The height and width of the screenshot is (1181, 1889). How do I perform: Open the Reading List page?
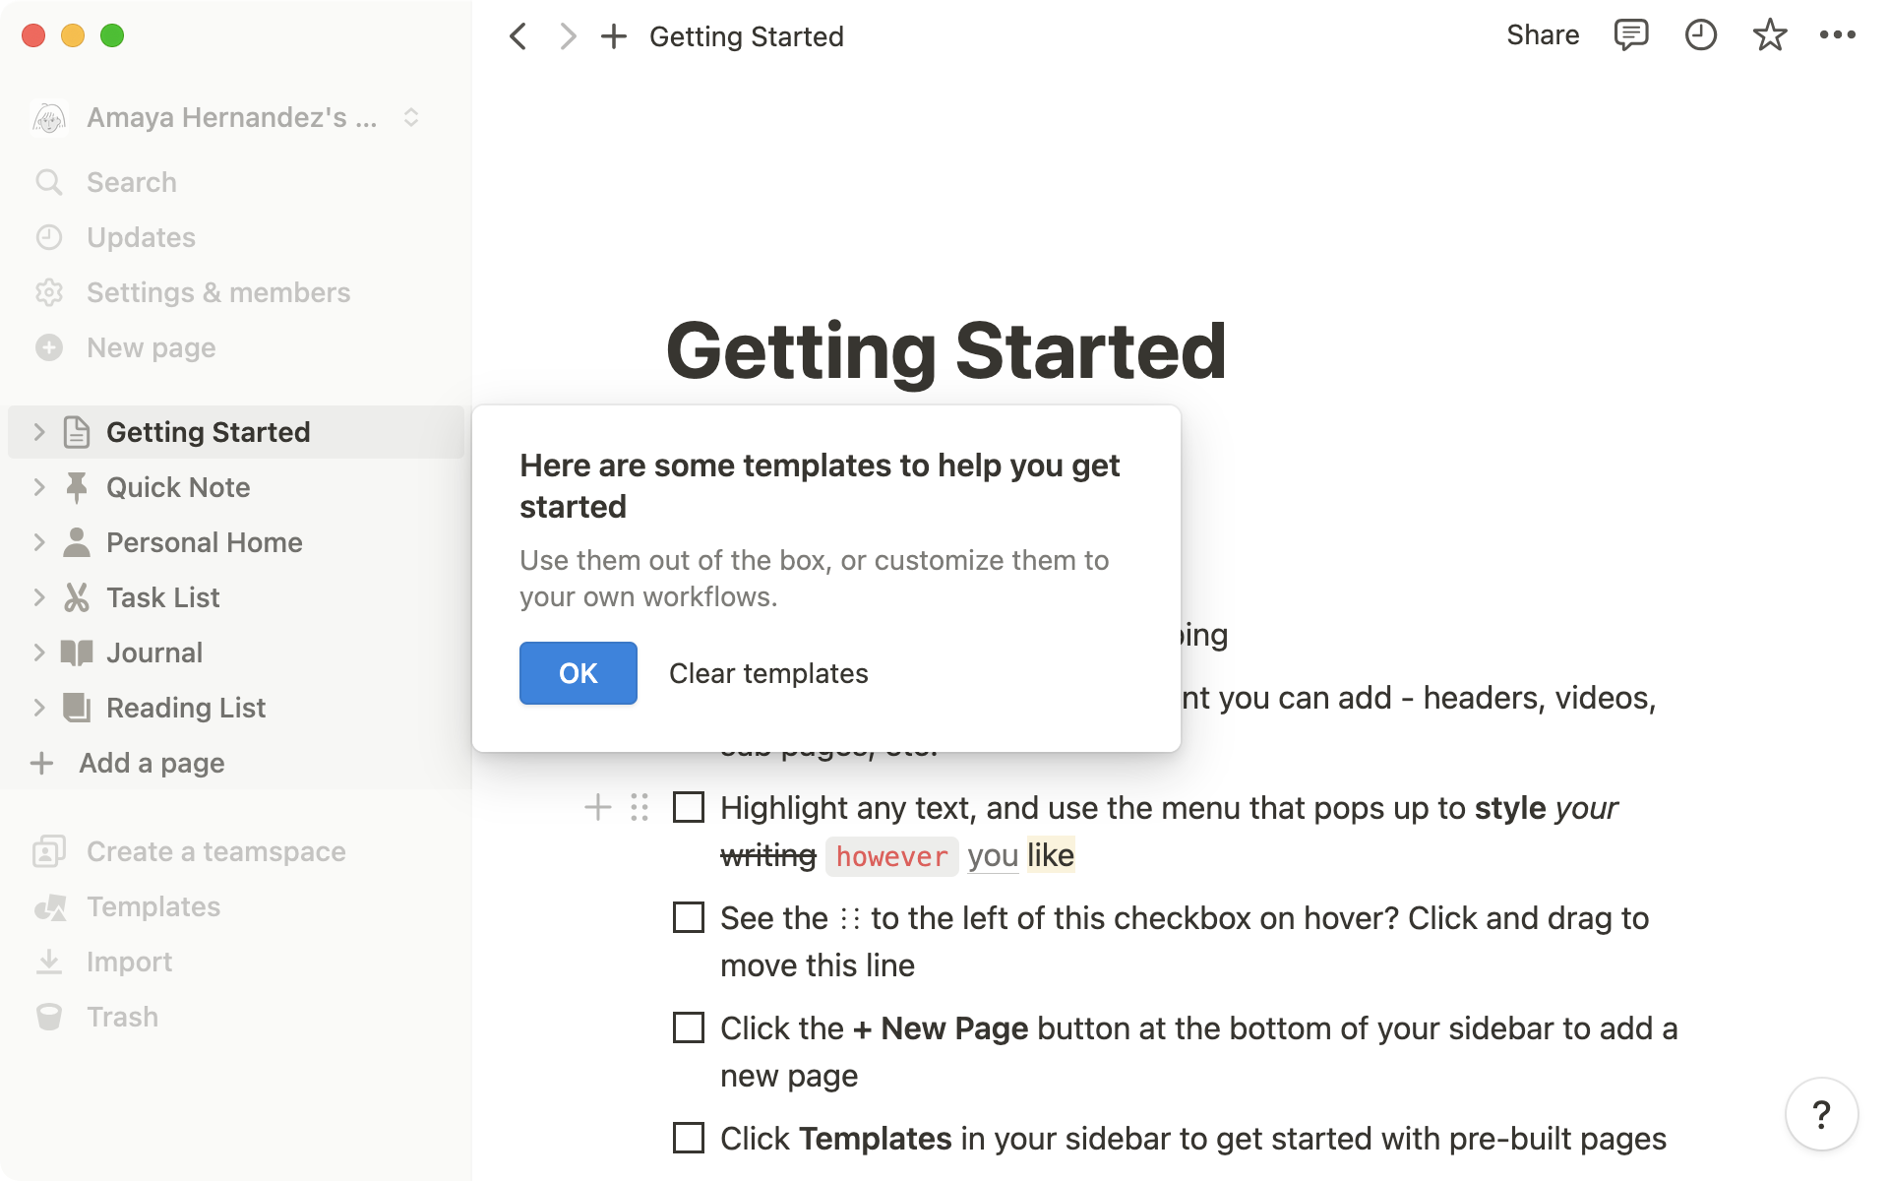pyautogui.click(x=185, y=708)
